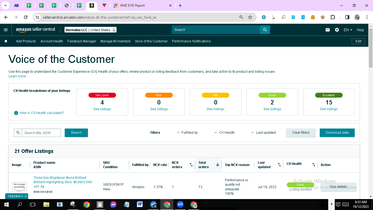Open File Explorer from the taskbar
This screenshot has height=210, width=373.
pyautogui.click(x=46, y=205)
